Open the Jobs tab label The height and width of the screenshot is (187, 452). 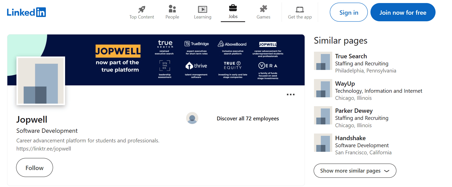(233, 16)
